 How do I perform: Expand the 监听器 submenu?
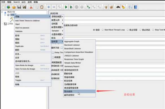click(57, 41)
